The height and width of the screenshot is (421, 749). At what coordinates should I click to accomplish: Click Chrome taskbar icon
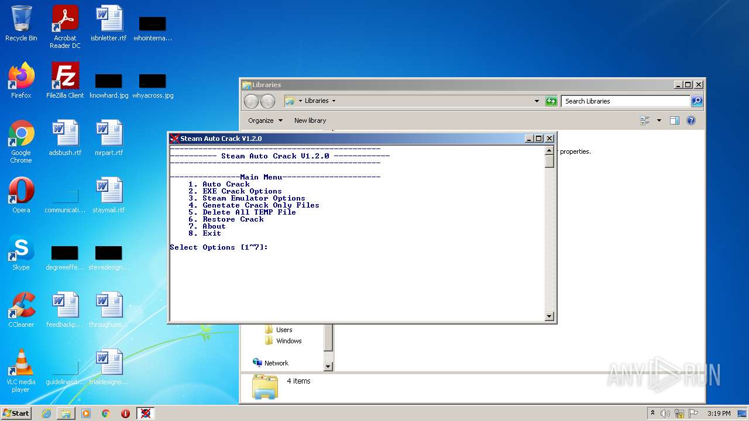click(106, 413)
